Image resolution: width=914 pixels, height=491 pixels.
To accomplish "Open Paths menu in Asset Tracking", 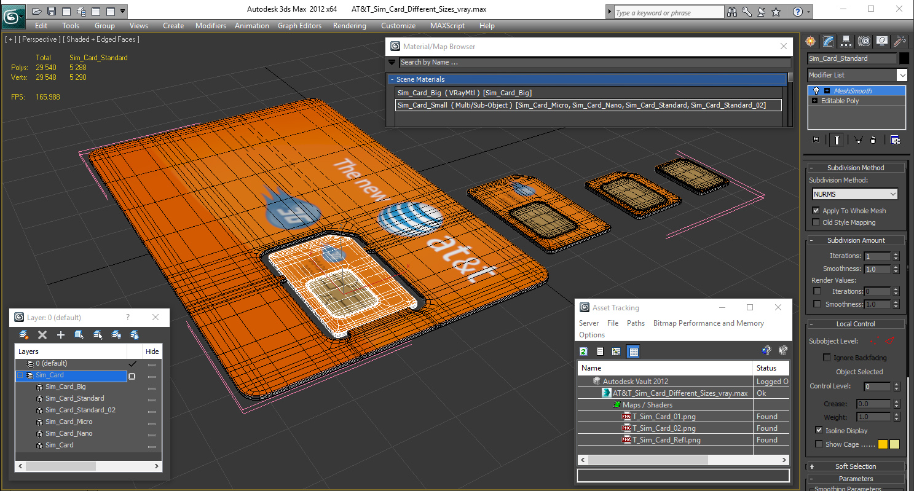I will (636, 323).
